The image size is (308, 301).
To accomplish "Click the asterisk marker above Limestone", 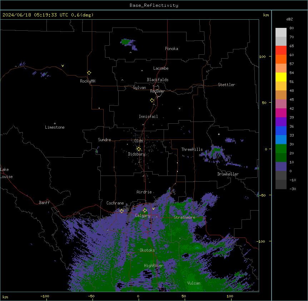I will coord(55,124).
